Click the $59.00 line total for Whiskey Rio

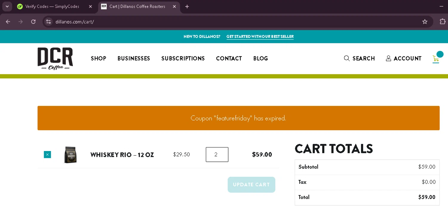pyautogui.click(x=262, y=155)
